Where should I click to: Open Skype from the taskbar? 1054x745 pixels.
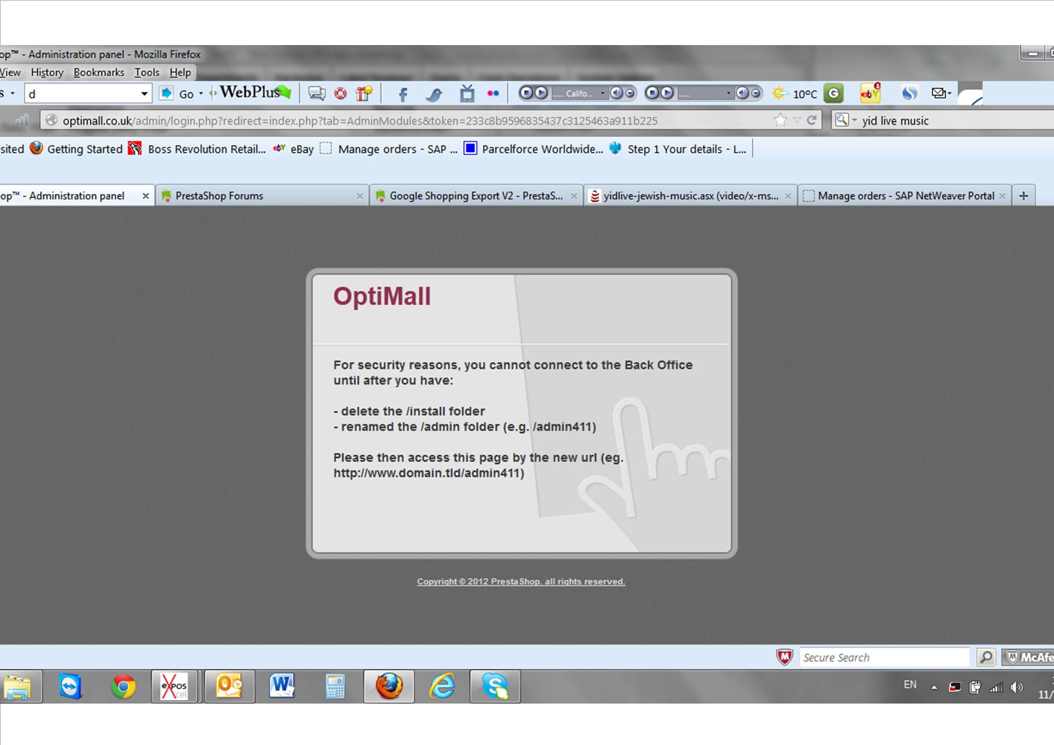[495, 686]
